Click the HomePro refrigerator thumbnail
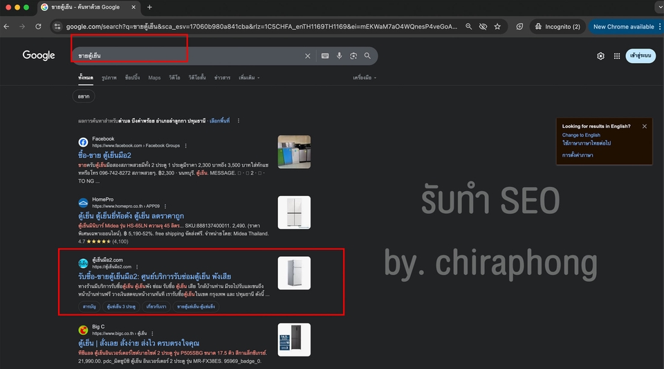 295,213
